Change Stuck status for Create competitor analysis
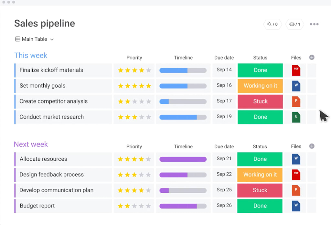The width and height of the screenshot is (331, 225). click(260, 102)
